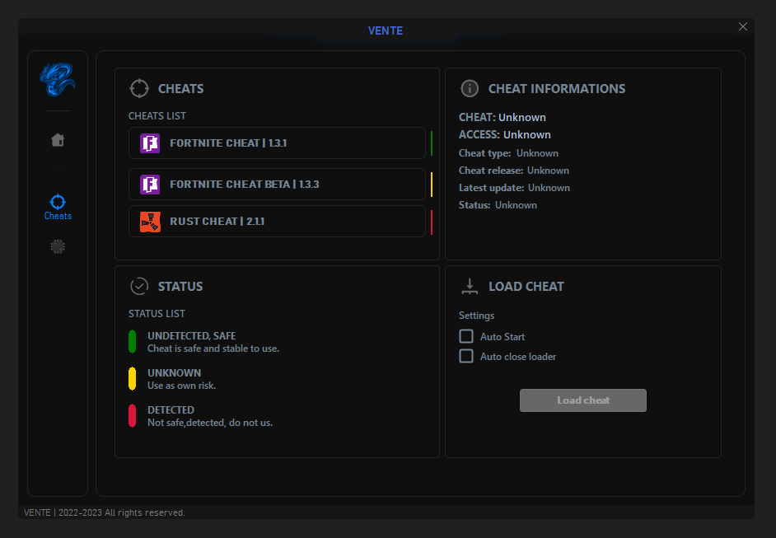Go to the Home sidebar icon
The image size is (776, 538).
(x=58, y=140)
